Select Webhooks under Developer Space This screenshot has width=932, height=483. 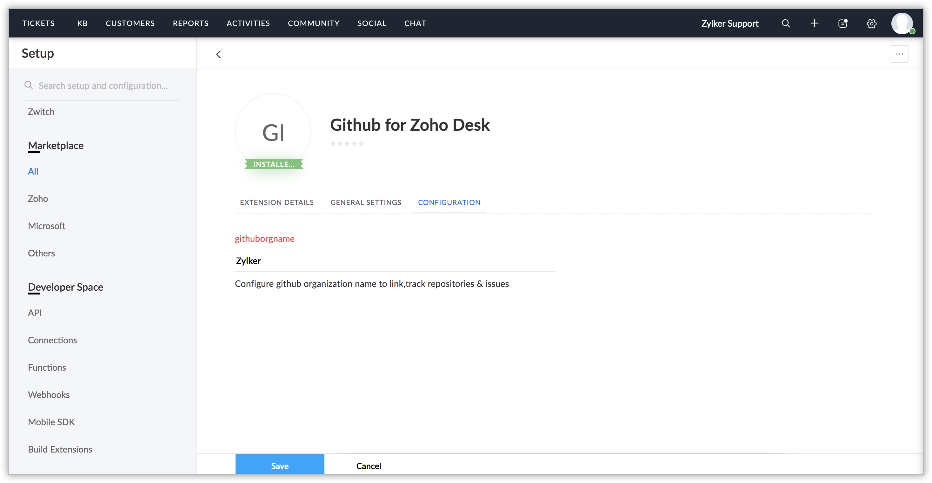click(49, 395)
